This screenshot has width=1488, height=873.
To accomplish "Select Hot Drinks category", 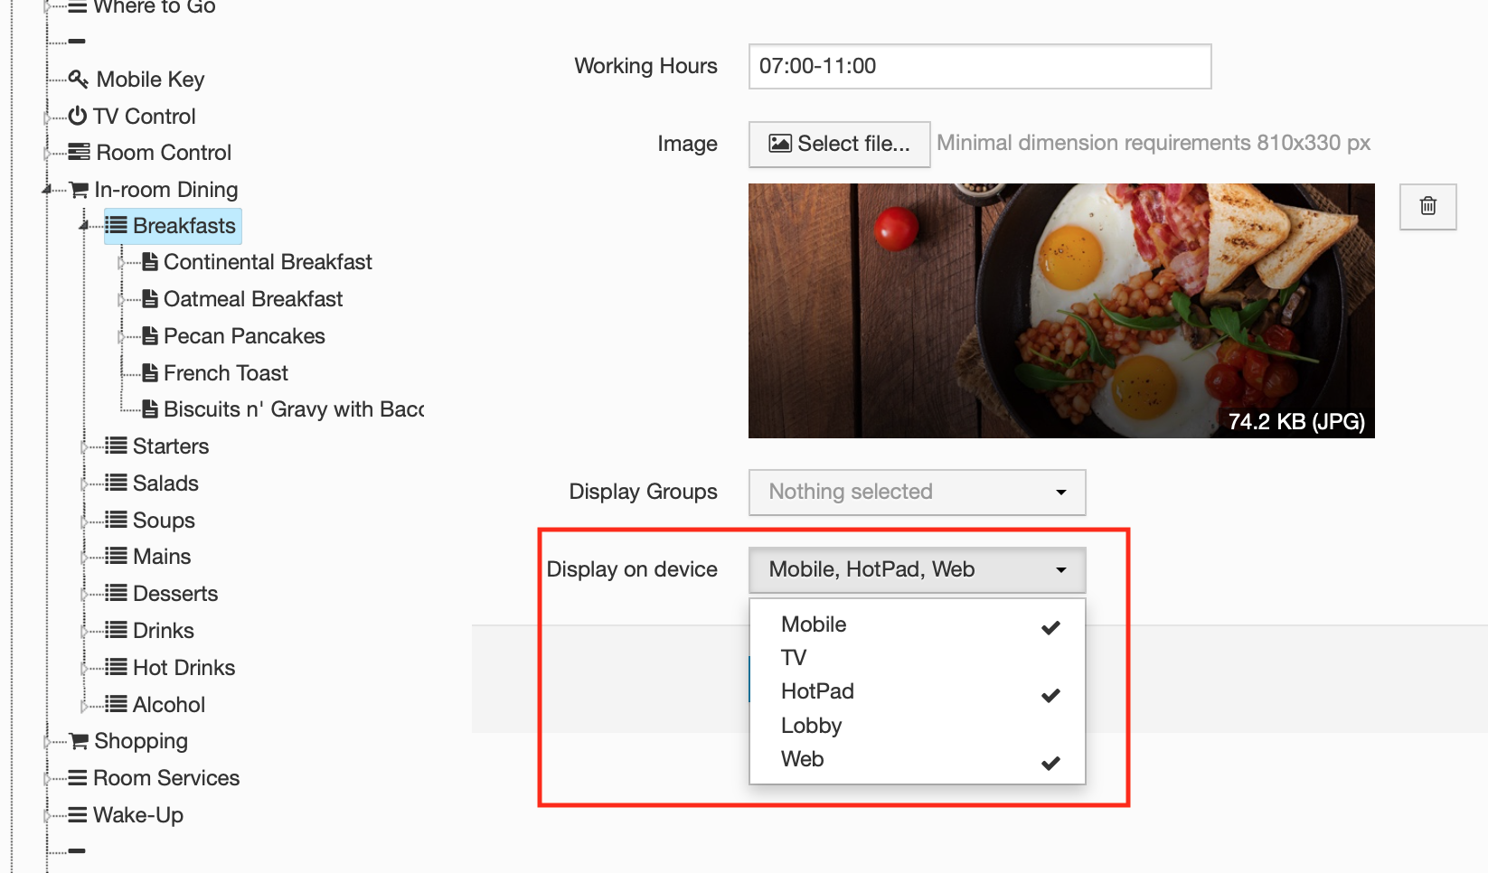I will 184,667.
